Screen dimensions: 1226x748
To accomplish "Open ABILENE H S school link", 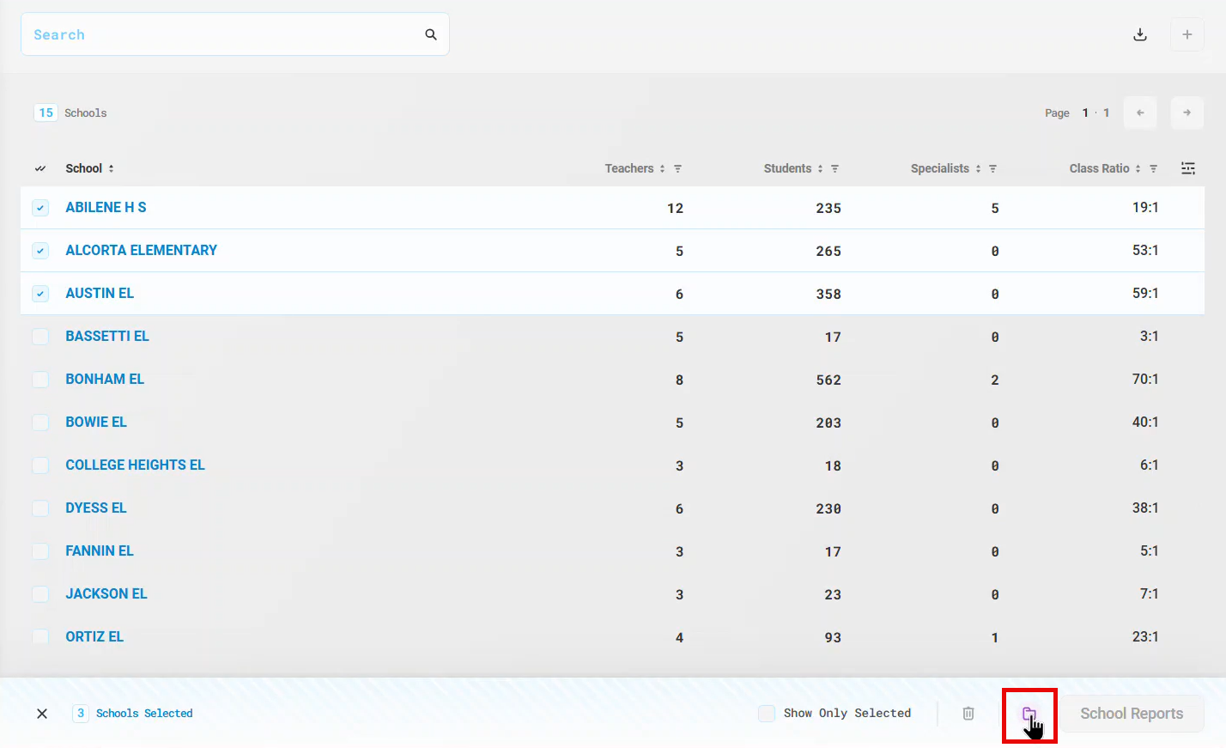I will click(106, 207).
